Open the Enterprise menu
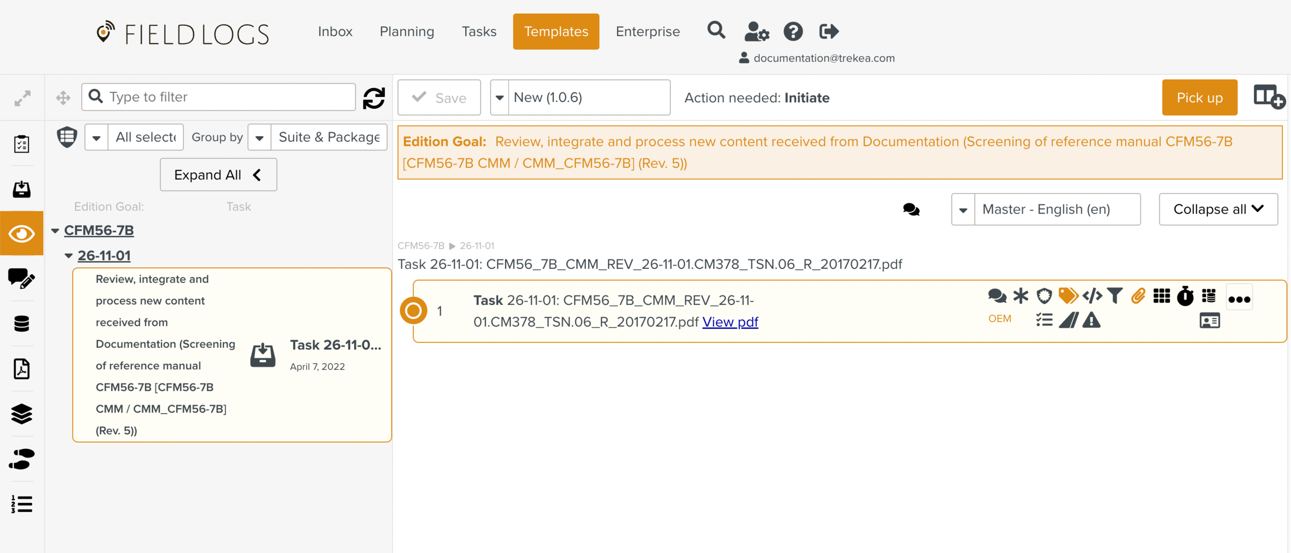This screenshot has height=553, width=1291. pos(648,31)
